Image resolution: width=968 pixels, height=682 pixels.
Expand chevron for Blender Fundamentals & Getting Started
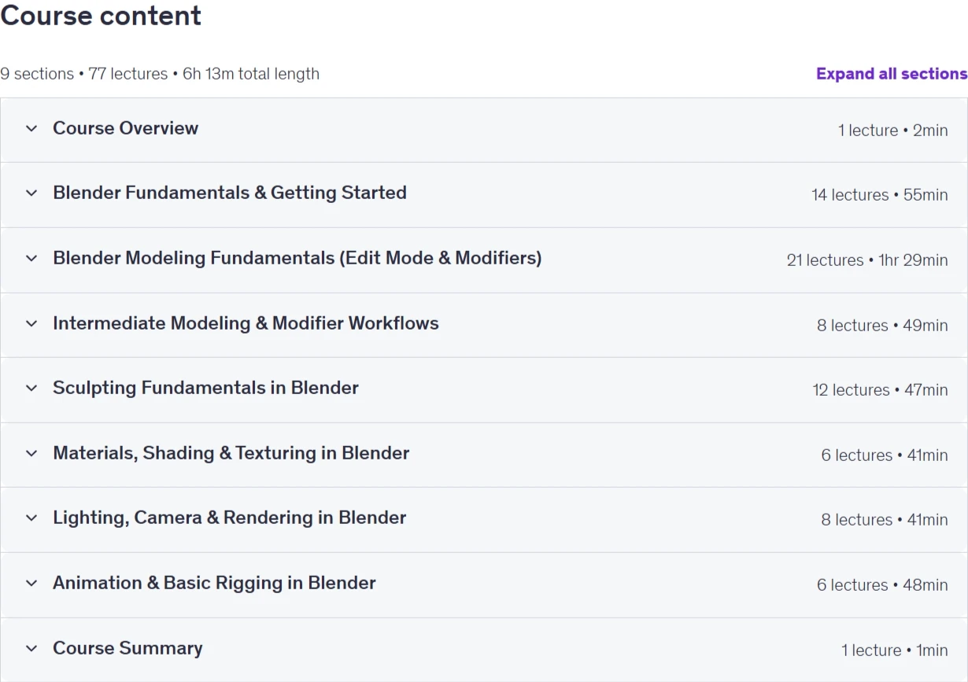pos(31,193)
